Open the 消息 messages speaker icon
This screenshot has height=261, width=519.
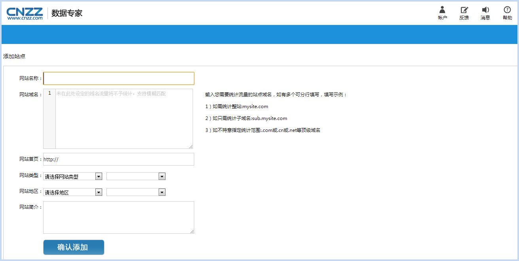click(x=485, y=10)
